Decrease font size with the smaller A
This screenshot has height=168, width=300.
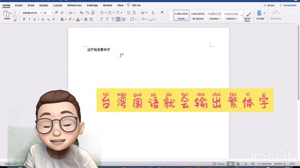62,13
